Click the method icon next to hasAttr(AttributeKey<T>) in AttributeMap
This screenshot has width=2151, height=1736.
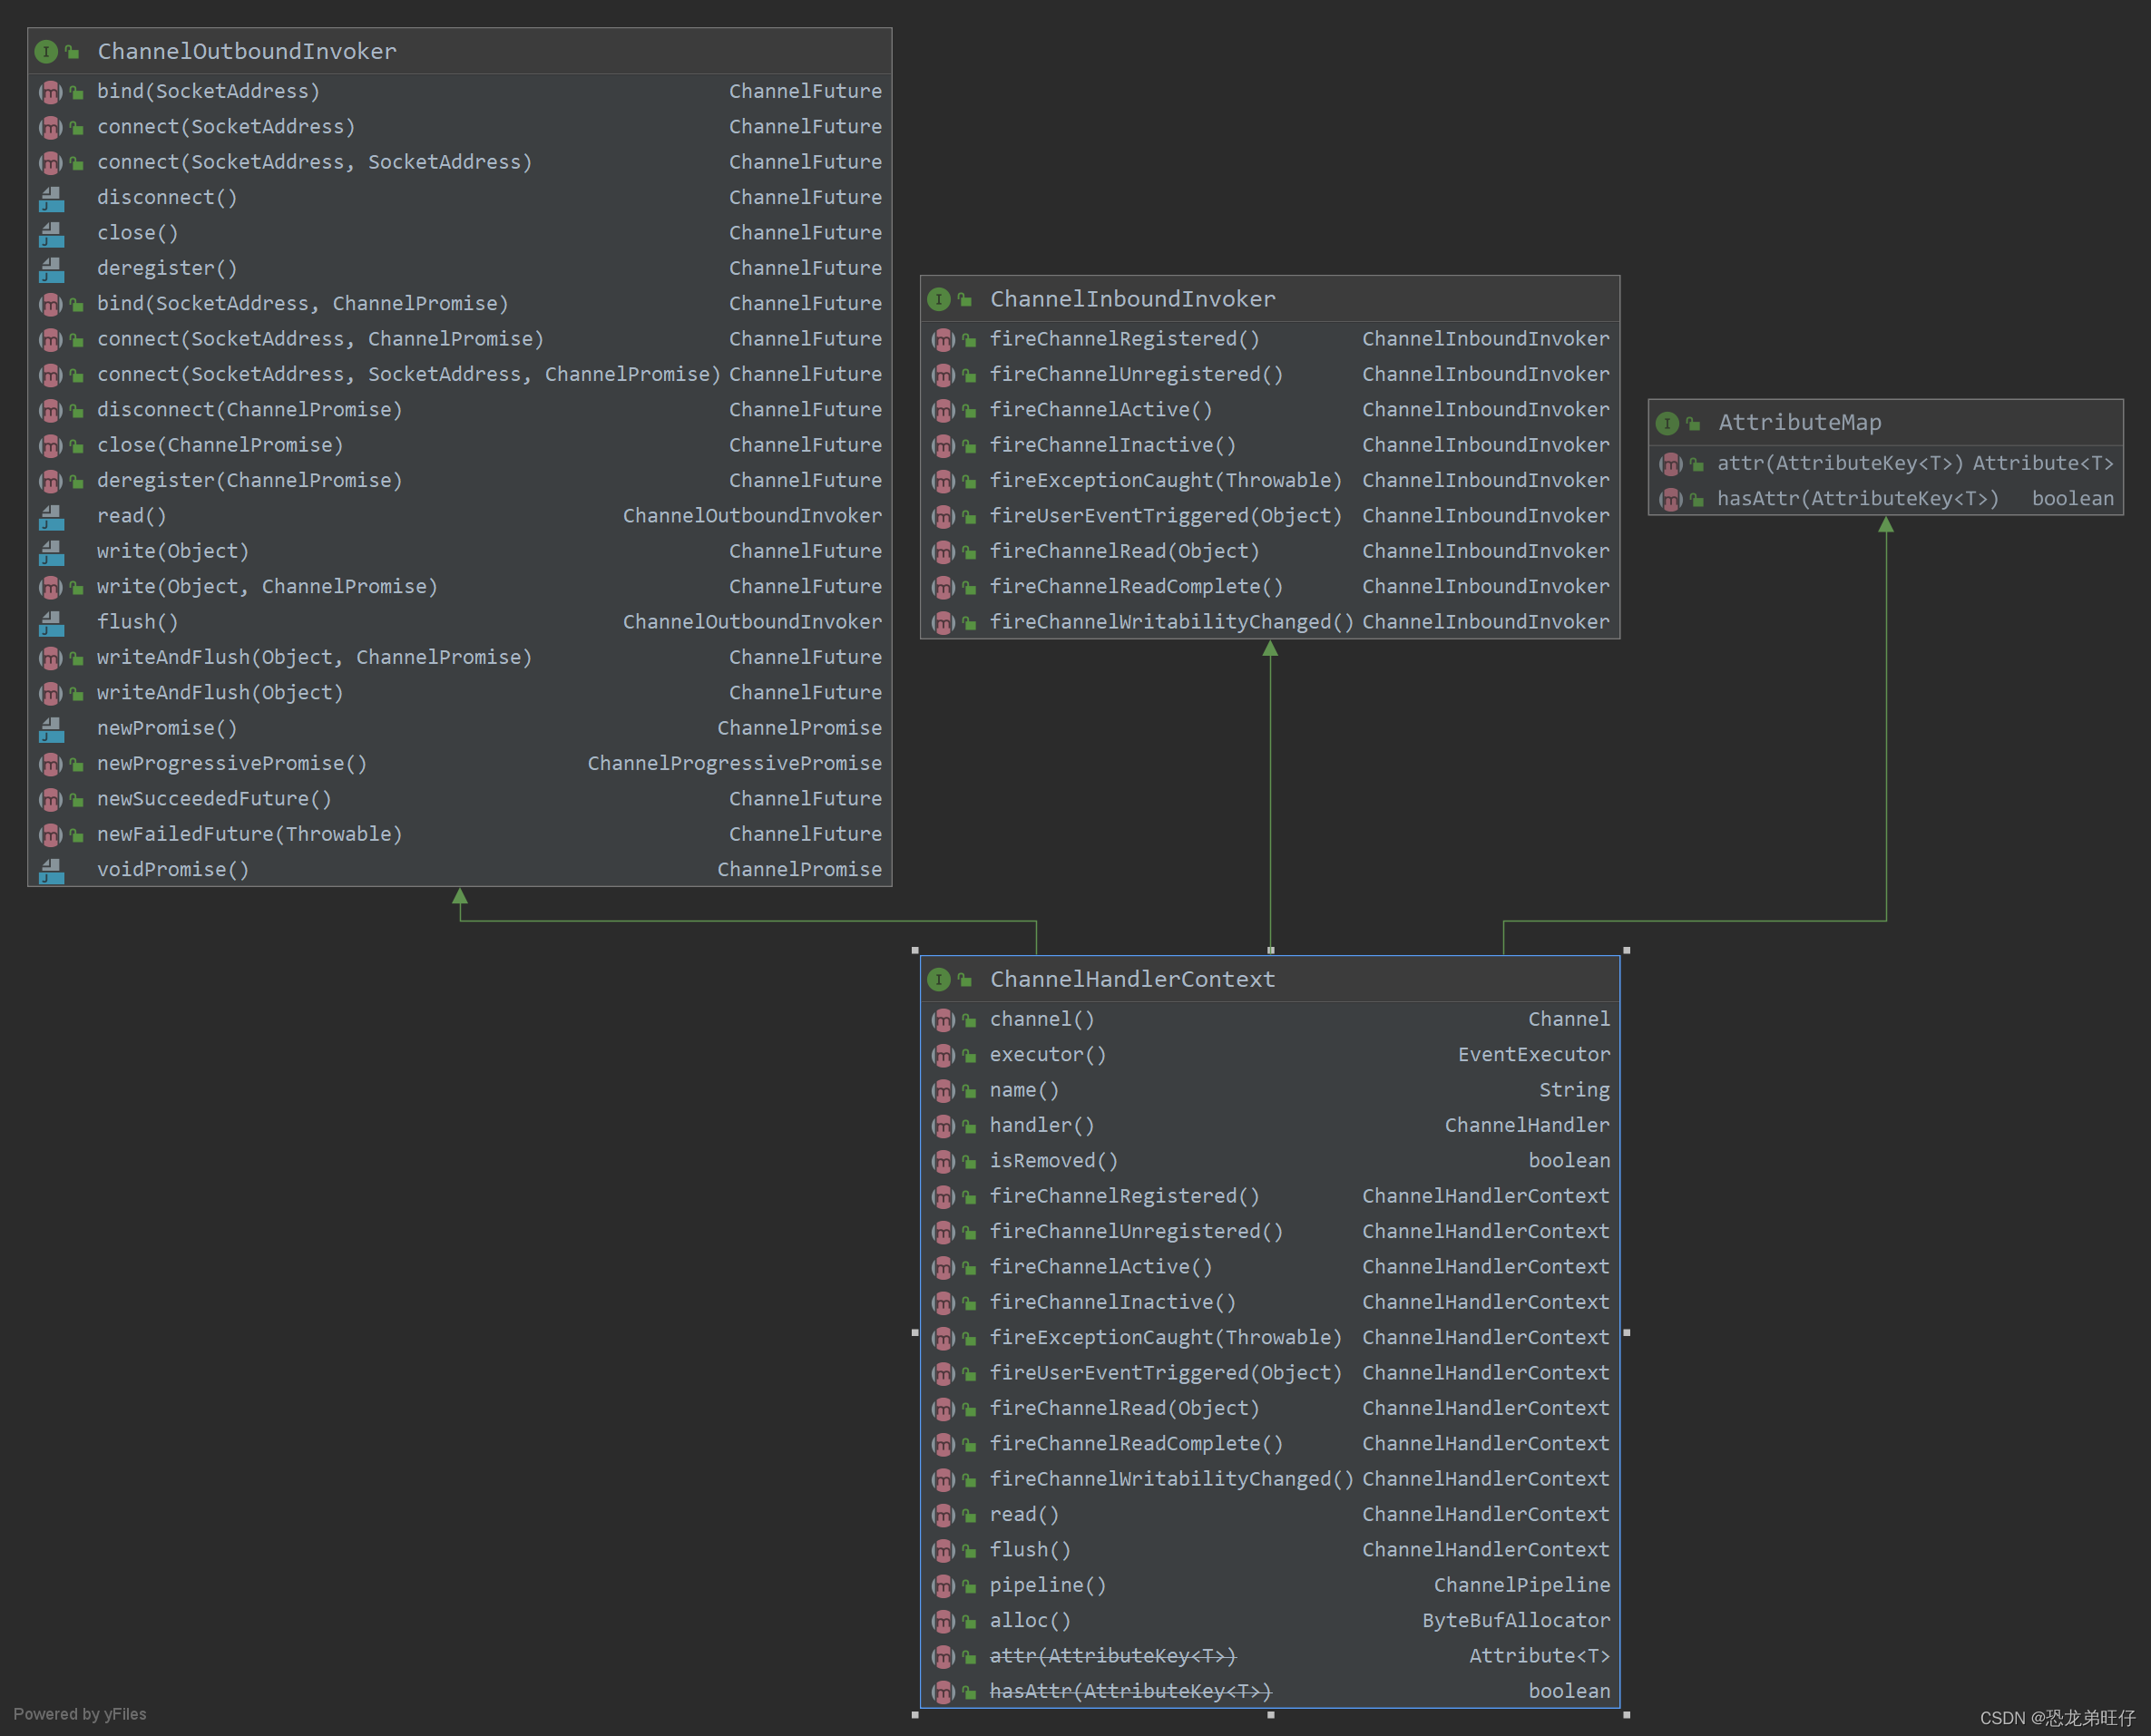pos(1670,499)
